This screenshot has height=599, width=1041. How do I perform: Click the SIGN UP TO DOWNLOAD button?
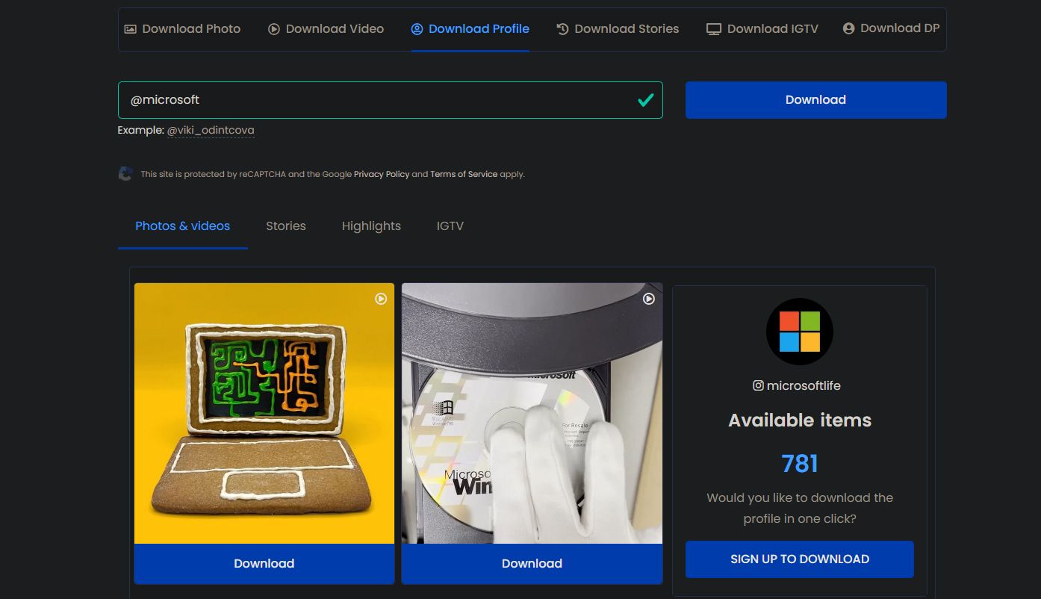(x=800, y=559)
